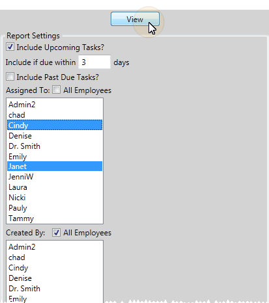Screen dimensions: 269x303
Task: Pick Laura in Assigned To list
Action: (55, 187)
